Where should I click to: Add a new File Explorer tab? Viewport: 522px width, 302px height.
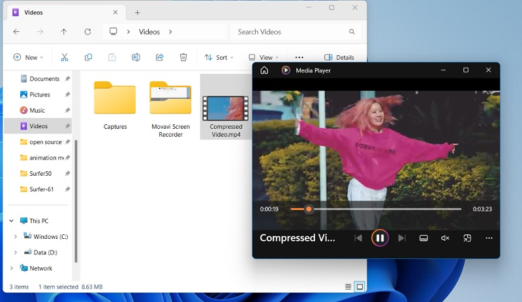click(x=137, y=12)
